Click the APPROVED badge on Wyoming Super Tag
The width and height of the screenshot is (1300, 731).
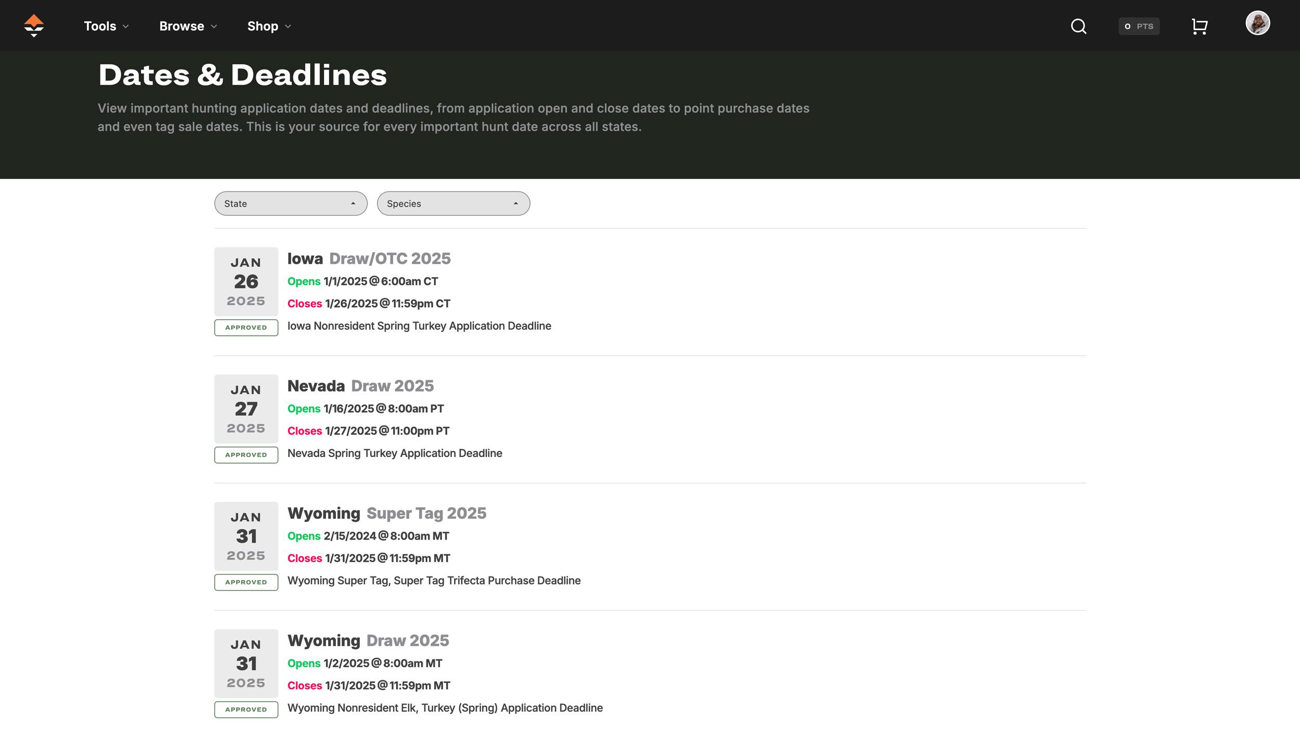[x=246, y=582]
